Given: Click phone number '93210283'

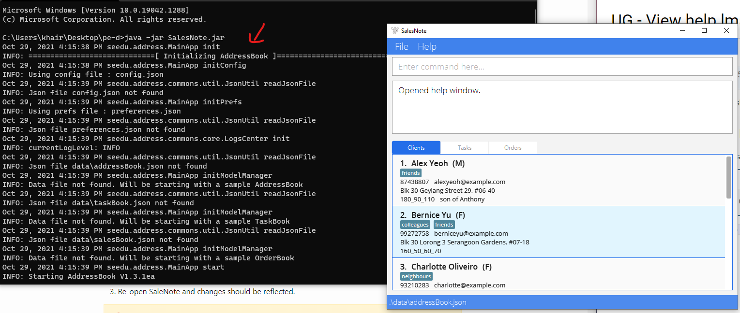Looking at the screenshot, I should coord(414,285).
